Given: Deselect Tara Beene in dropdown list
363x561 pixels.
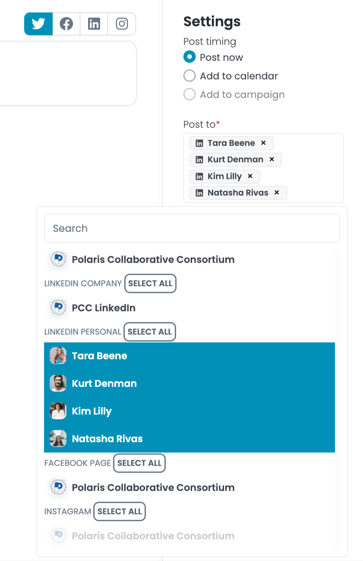Looking at the screenshot, I should (99, 356).
